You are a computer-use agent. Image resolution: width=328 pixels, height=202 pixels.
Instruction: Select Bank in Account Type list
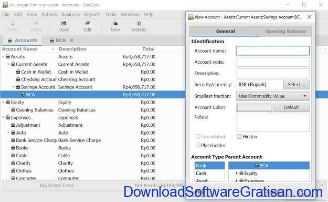[209, 166]
